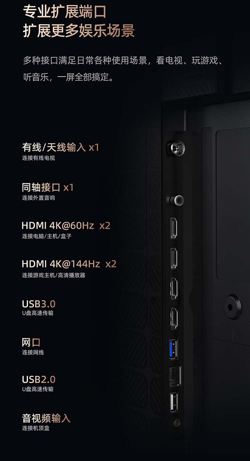Click the blue USB 3.0 port
This screenshot has height=461, width=250.
point(173,349)
